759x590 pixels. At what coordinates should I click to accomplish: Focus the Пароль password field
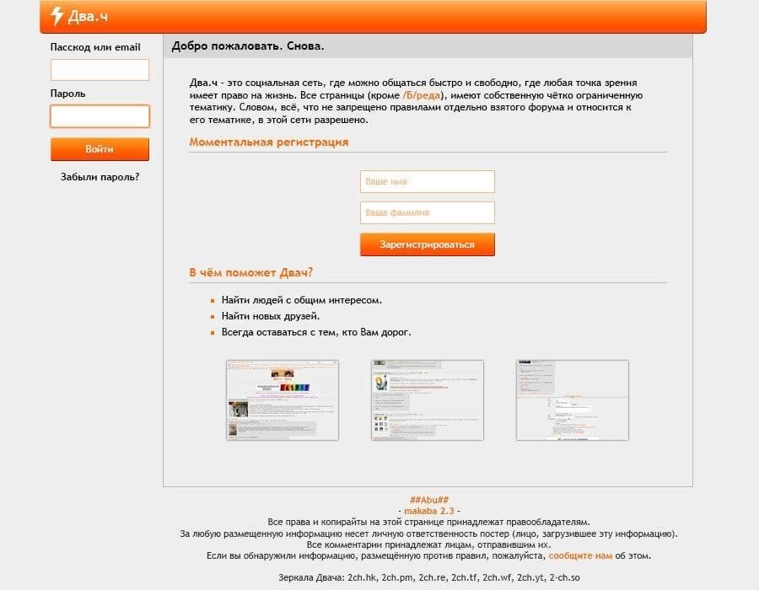[x=100, y=116]
